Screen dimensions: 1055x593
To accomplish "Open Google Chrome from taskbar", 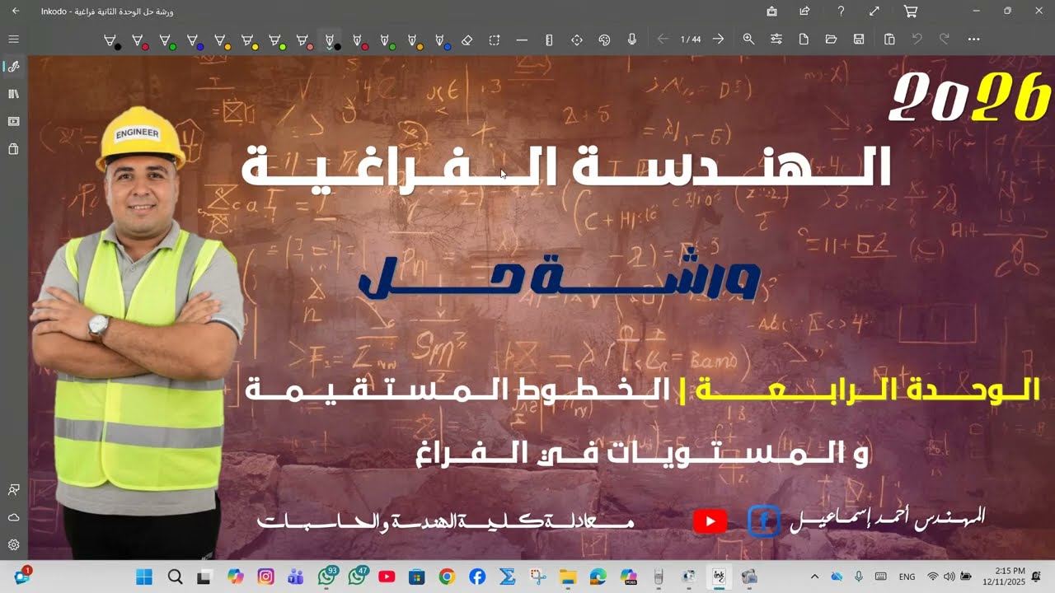I will [447, 577].
